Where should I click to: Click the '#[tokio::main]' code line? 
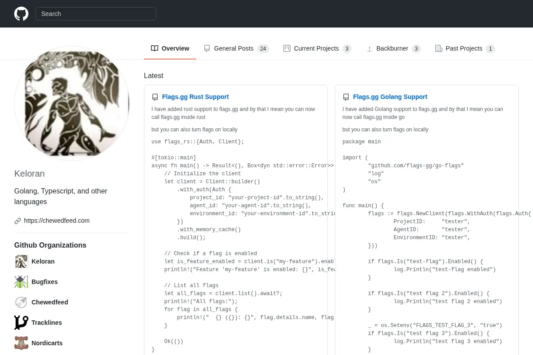click(x=174, y=158)
